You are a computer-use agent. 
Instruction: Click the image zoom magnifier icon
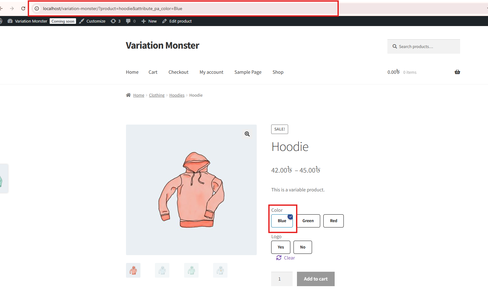(x=247, y=134)
